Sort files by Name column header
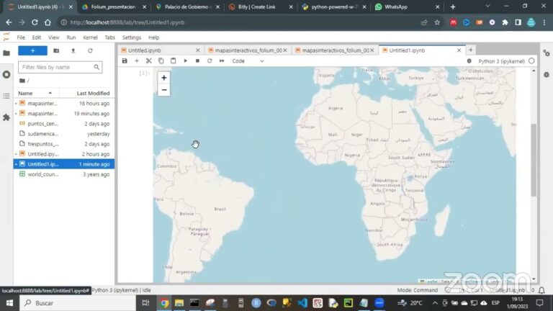The height and width of the screenshot is (311, 553). tap(37, 93)
